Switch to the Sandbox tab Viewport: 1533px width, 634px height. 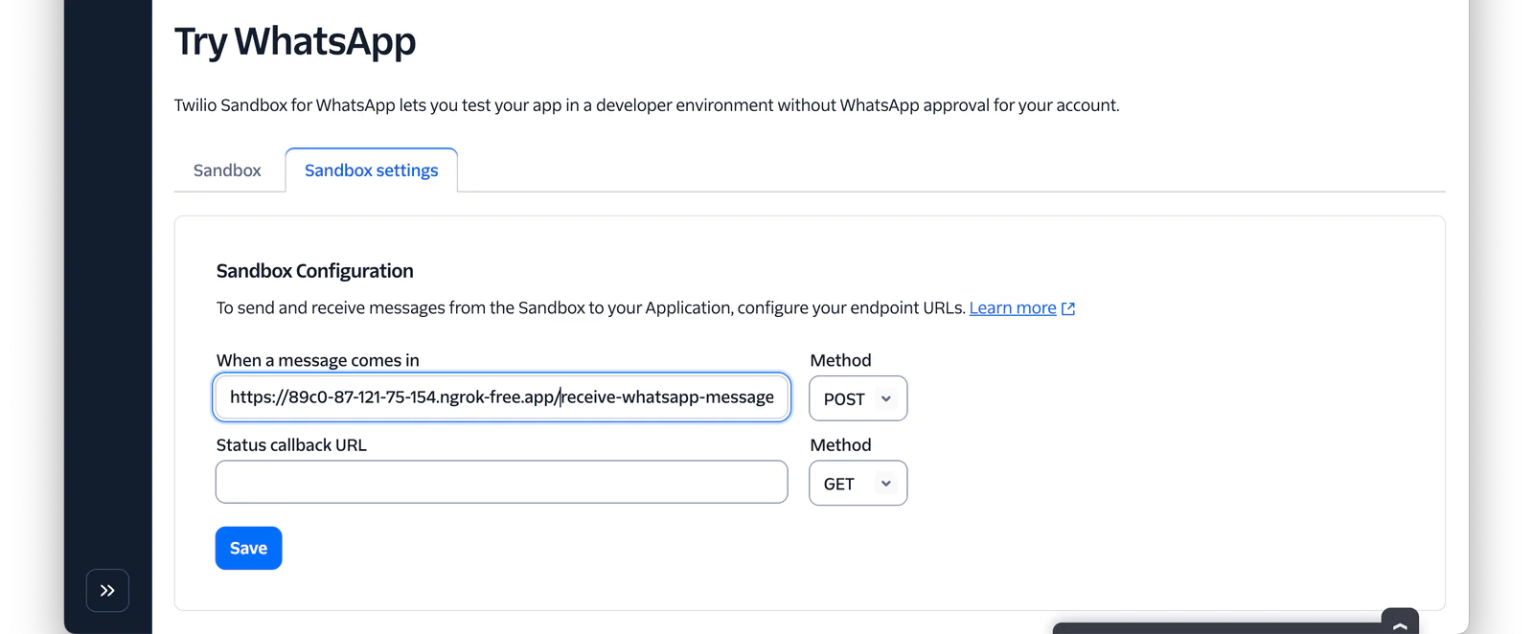(227, 170)
